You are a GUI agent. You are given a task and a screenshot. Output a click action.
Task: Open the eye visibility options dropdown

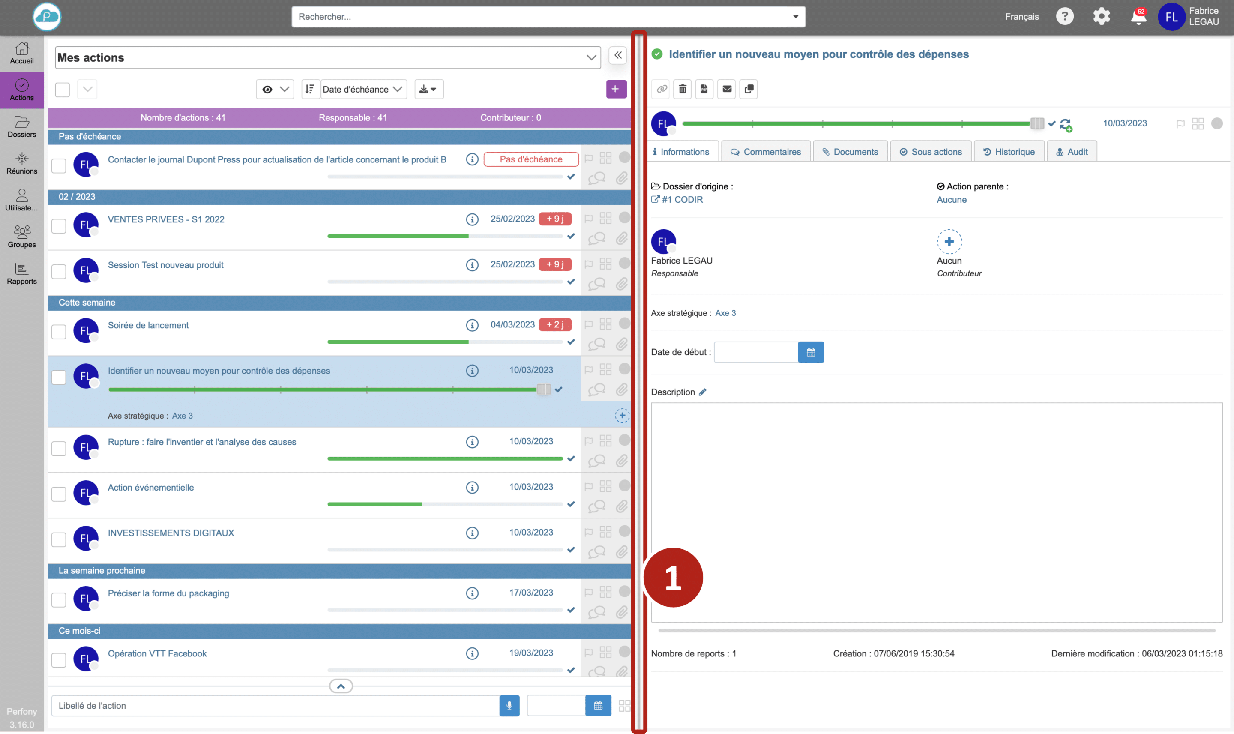tap(275, 90)
